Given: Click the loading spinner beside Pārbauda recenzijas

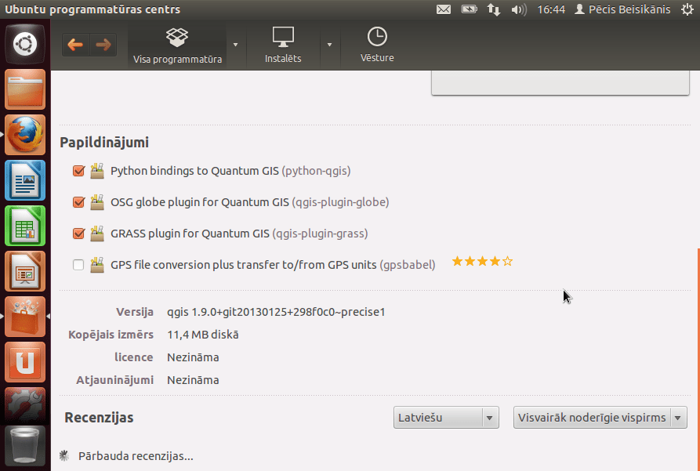Looking at the screenshot, I should [64, 455].
